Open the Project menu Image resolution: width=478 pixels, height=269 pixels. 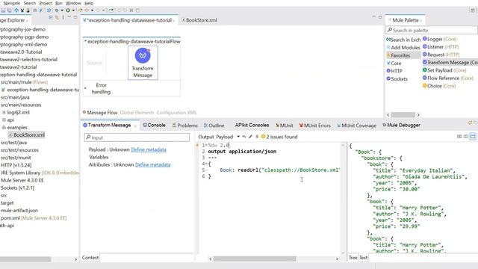46,3
